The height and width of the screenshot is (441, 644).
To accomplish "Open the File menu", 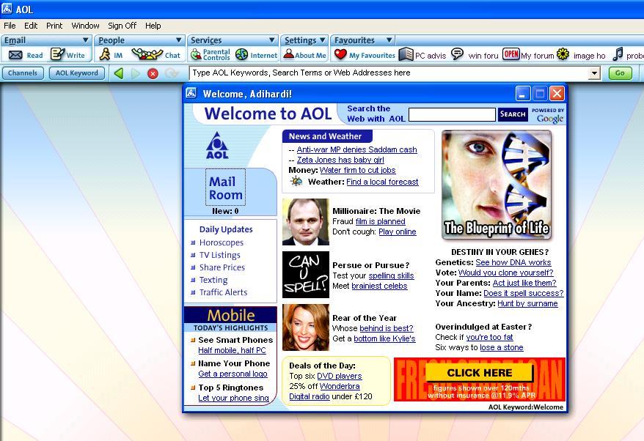I will (10, 26).
